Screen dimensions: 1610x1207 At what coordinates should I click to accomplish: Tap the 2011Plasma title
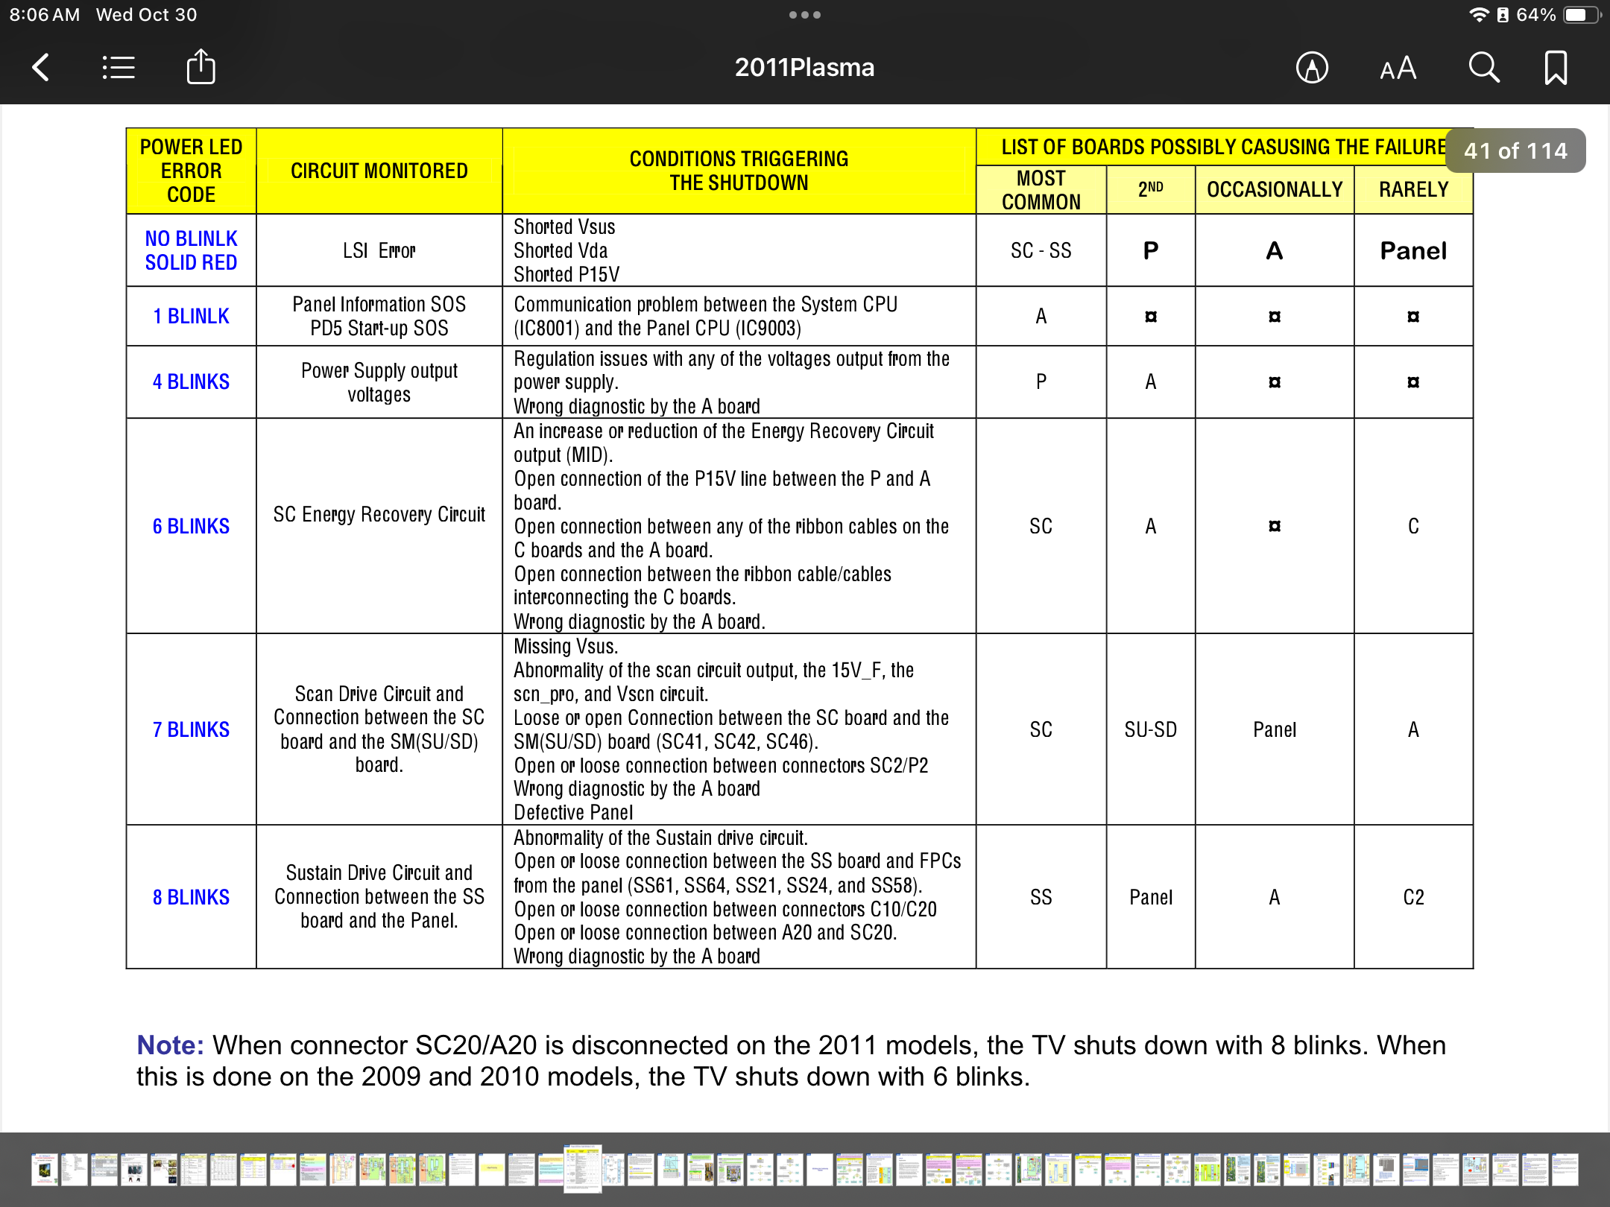pyautogui.click(x=804, y=68)
